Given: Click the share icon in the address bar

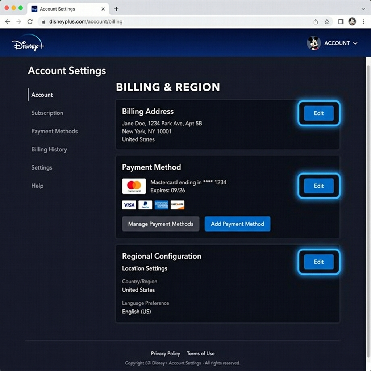Looking at the screenshot, I should tap(316, 22).
